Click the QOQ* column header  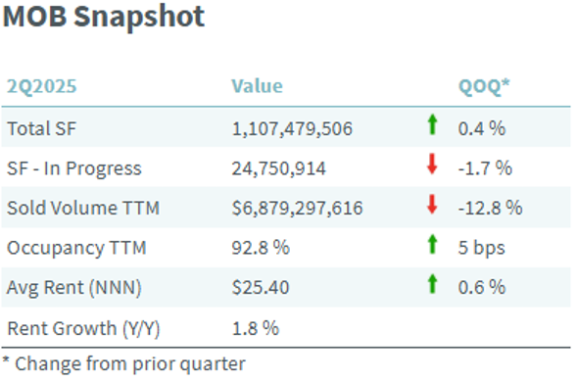tap(484, 86)
